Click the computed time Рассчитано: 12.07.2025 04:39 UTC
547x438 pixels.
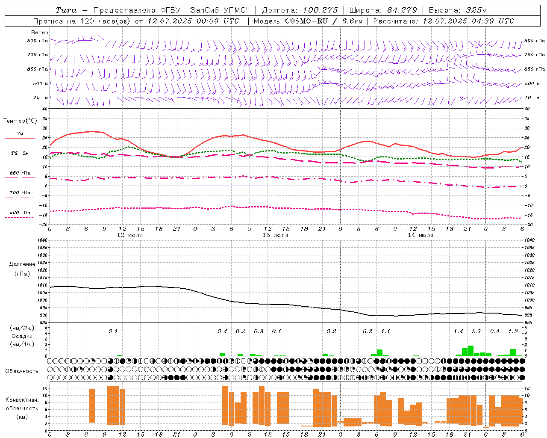pos(444,21)
